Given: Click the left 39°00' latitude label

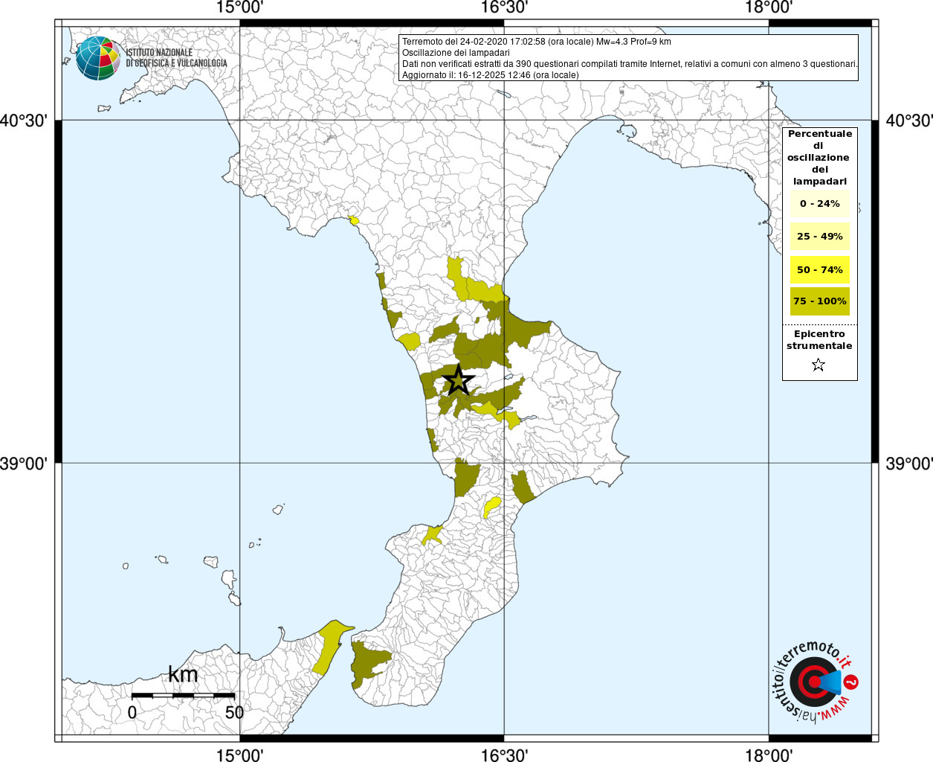Looking at the screenshot, I should (x=24, y=464).
